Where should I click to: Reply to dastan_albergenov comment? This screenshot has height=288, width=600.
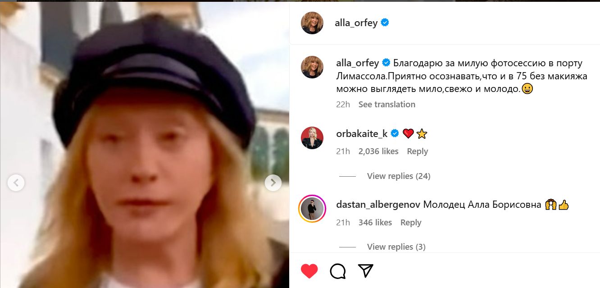click(x=411, y=222)
